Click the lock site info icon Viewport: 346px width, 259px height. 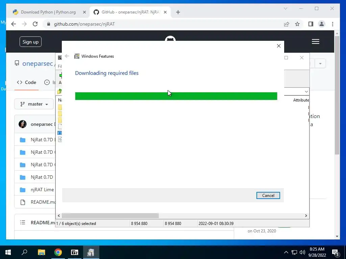click(49, 24)
